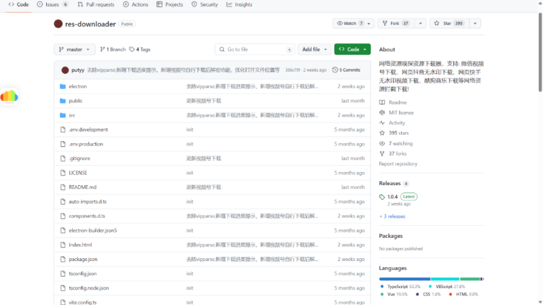Open the Releases section heading

[x=390, y=183]
